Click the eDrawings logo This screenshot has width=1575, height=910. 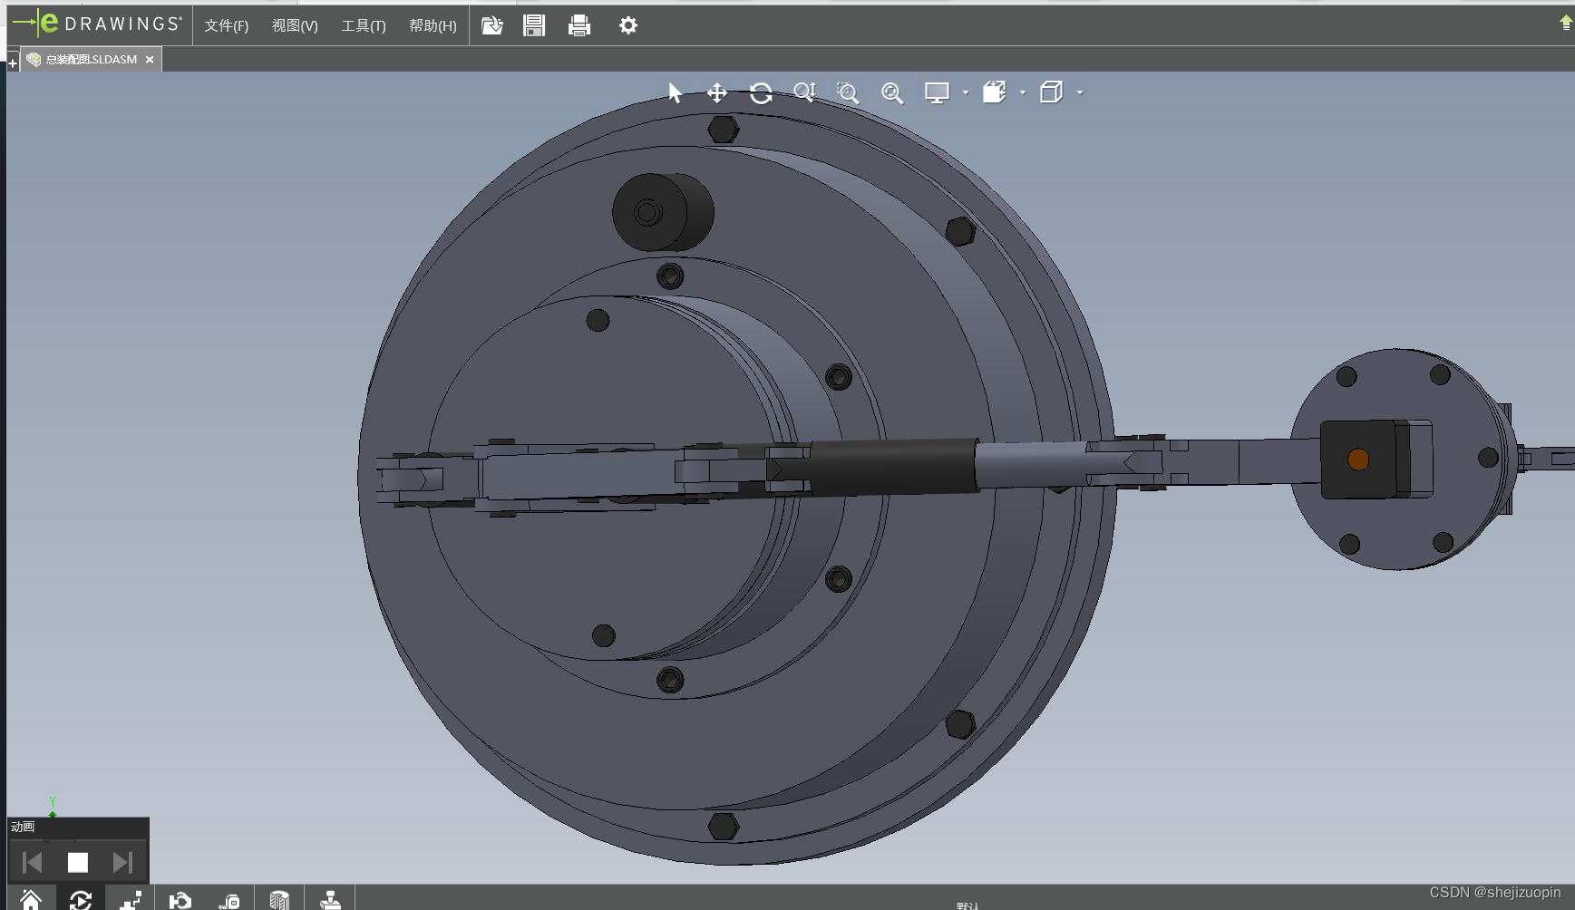click(98, 24)
